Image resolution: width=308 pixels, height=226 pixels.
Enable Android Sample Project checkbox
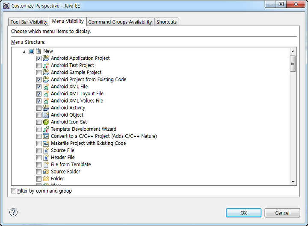coord(39,73)
